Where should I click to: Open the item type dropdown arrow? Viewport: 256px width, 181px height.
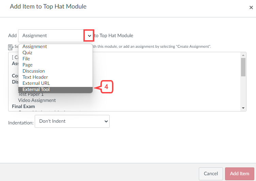pyautogui.click(x=89, y=36)
